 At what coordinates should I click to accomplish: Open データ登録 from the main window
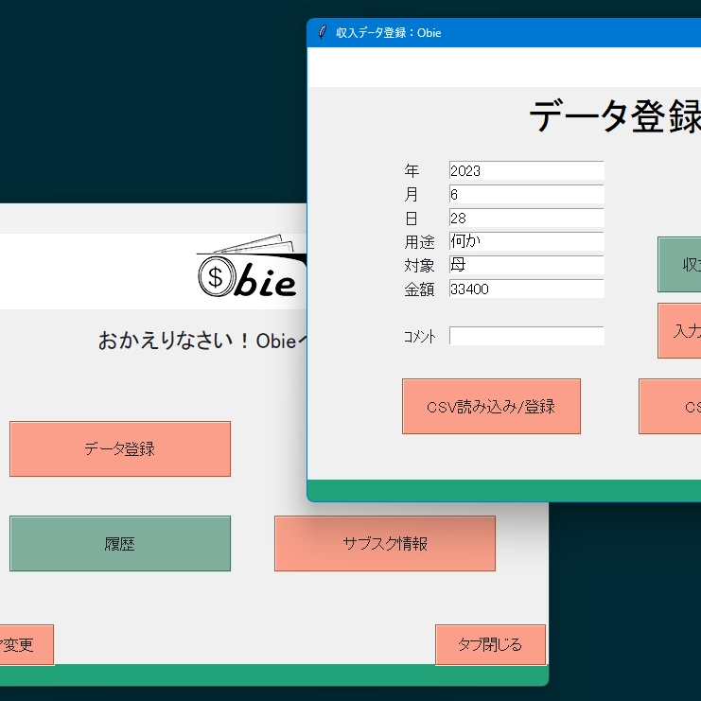click(x=120, y=448)
